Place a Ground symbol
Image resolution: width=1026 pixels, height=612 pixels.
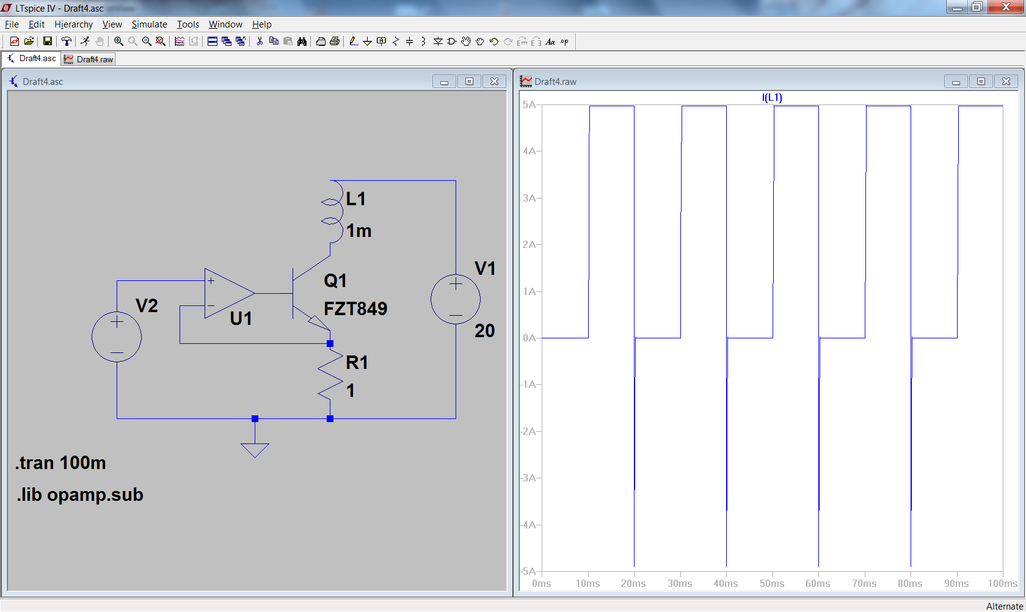(x=367, y=42)
